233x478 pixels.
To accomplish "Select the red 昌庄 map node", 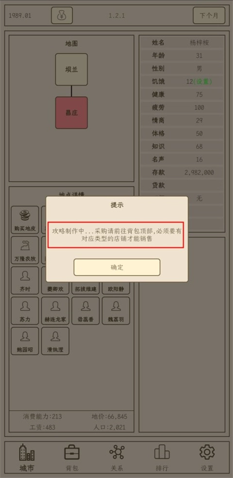I will click(71, 113).
